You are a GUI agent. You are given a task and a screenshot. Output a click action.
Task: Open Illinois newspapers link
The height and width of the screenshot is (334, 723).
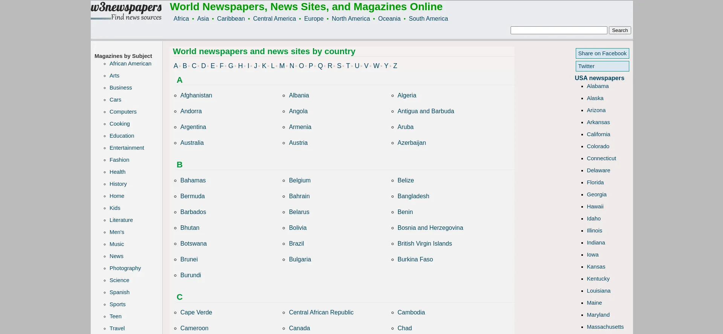595,231
